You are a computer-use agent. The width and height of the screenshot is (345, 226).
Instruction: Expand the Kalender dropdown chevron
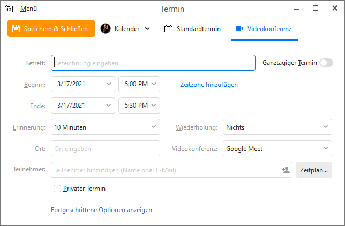[147, 28]
